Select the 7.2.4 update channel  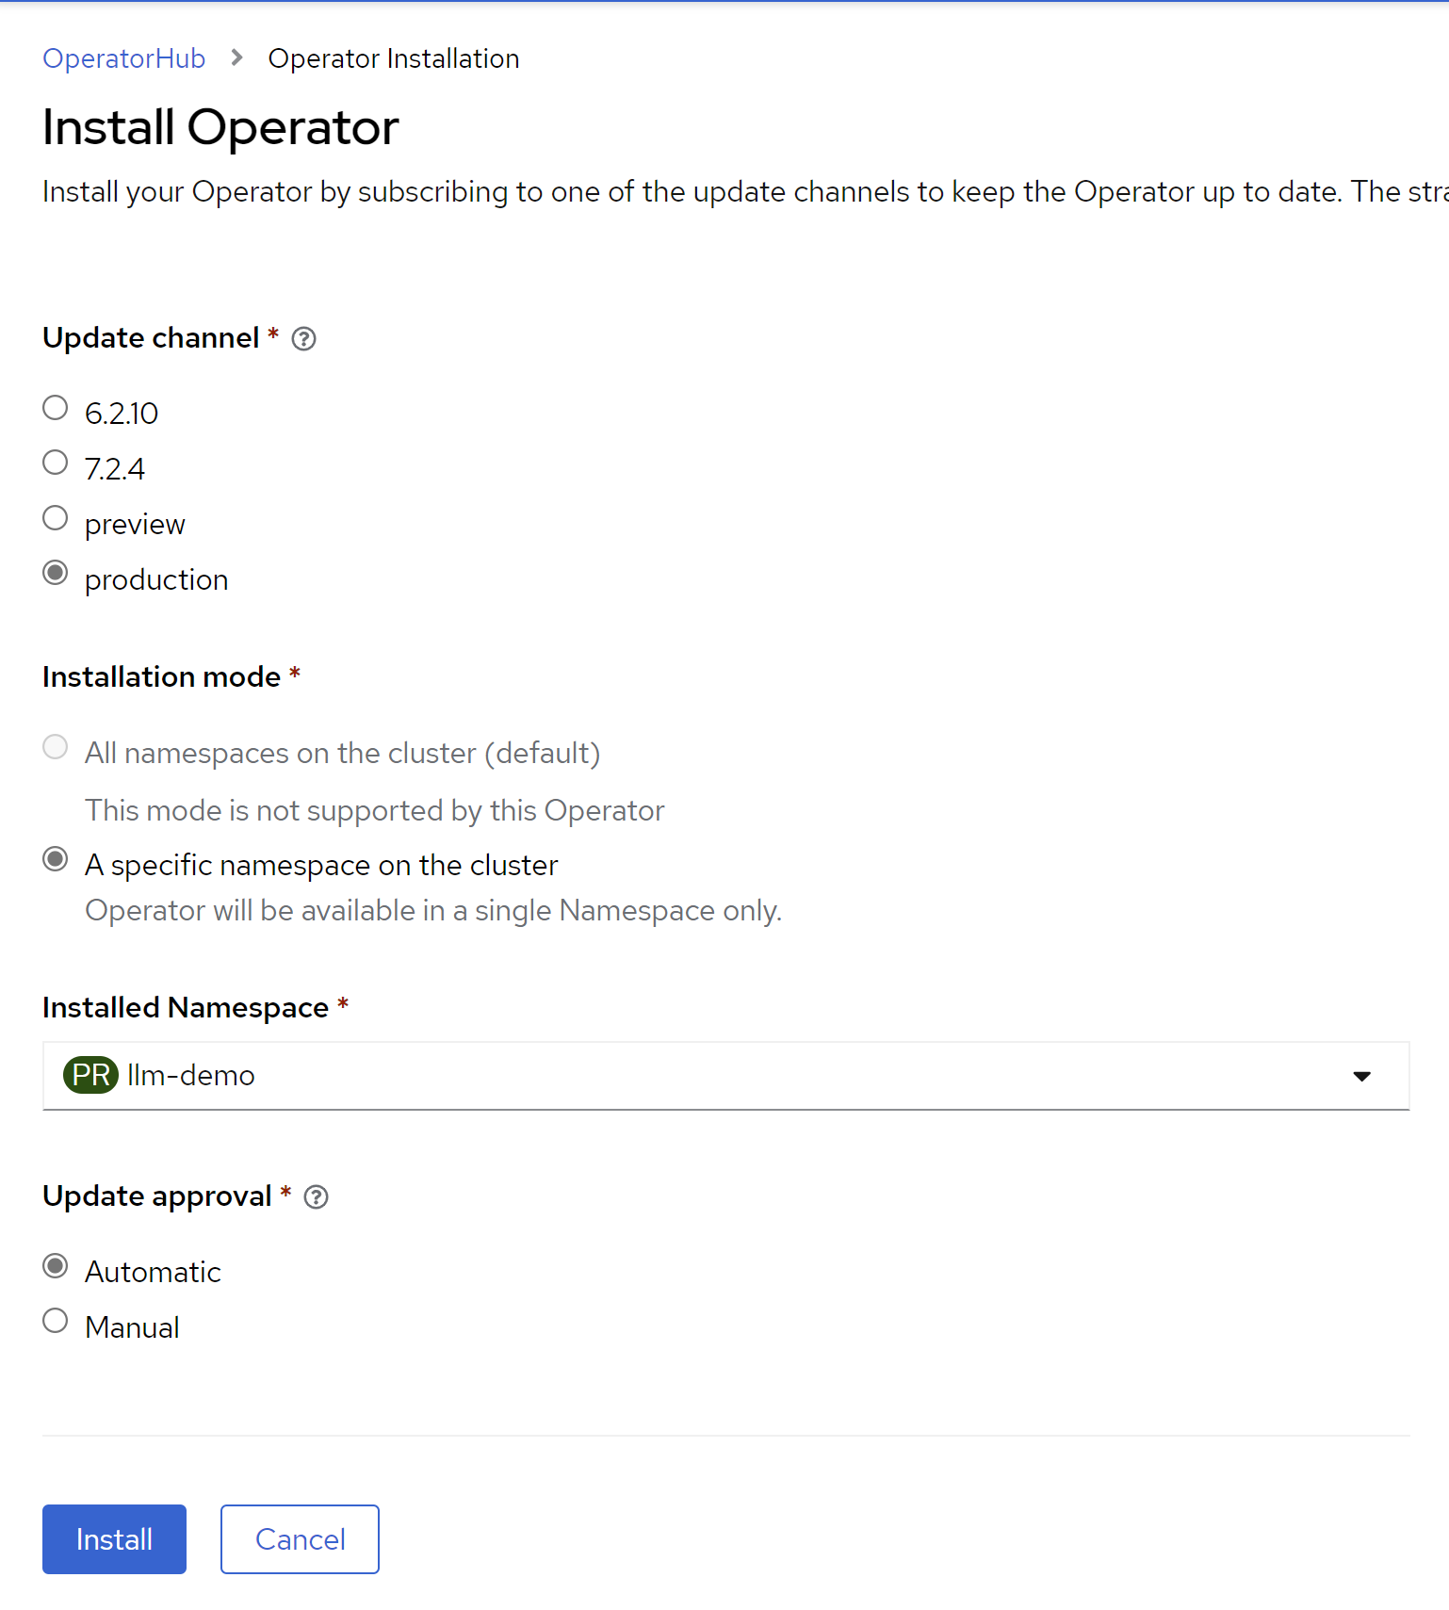click(x=56, y=463)
